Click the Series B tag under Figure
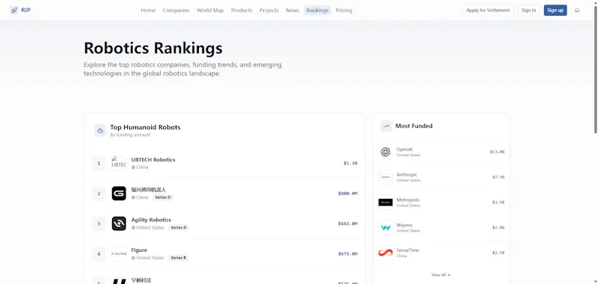The height and width of the screenshot is (284, 598). tap(179, 258)
